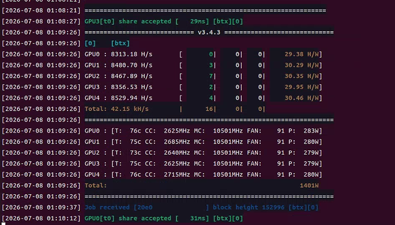This screenshot has width=395, height=225.
Task: Click the 29.38 H/W efficiency value
Action: (302, 54)
